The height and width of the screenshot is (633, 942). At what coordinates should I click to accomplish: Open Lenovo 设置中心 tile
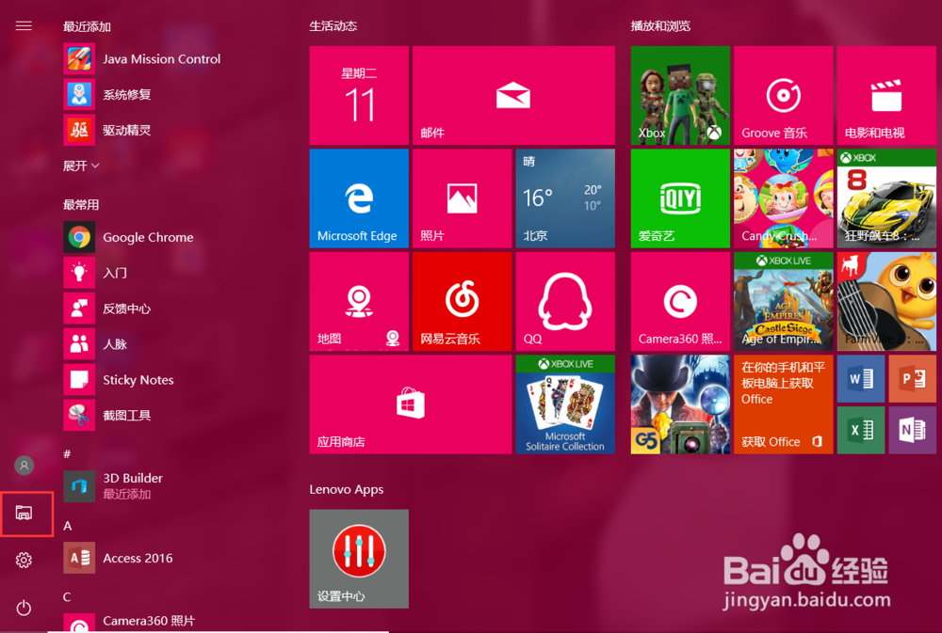coord(359,560)
